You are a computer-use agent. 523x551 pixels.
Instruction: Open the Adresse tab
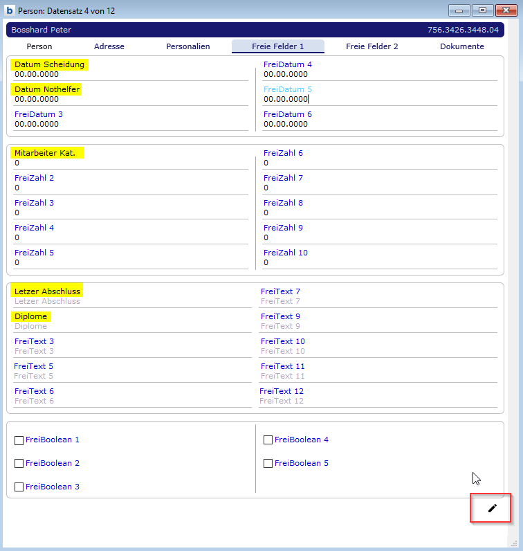point(109,46)
